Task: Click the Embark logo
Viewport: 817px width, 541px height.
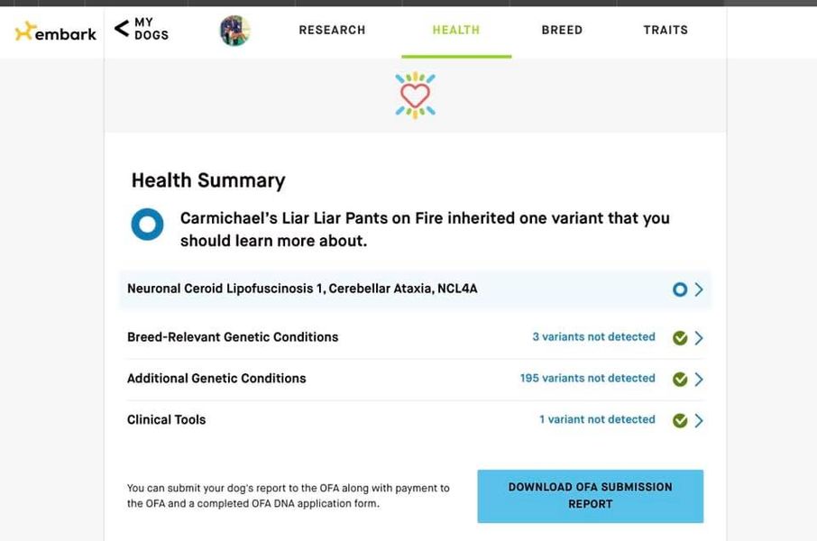Action: click(x=55, y=32)
